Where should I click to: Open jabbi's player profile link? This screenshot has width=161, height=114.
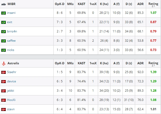11,91
